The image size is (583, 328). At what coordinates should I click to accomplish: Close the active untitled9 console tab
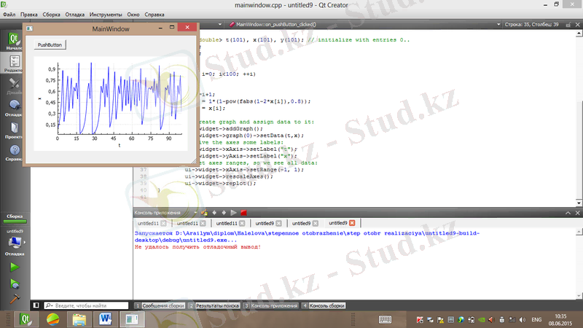click(352, 223)
